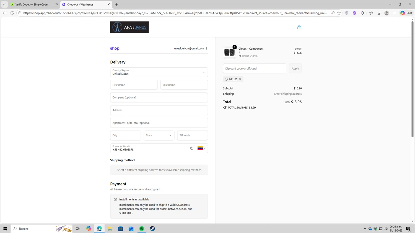Viewport: 415px width, 233px height.
Task: Open Task View from the taskbar
Action: (x=78, y=229)
